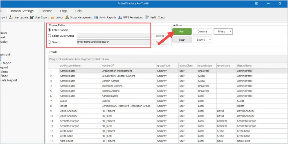
Task: Select the Administrators memberOf cell
Action: coord(128,96)
